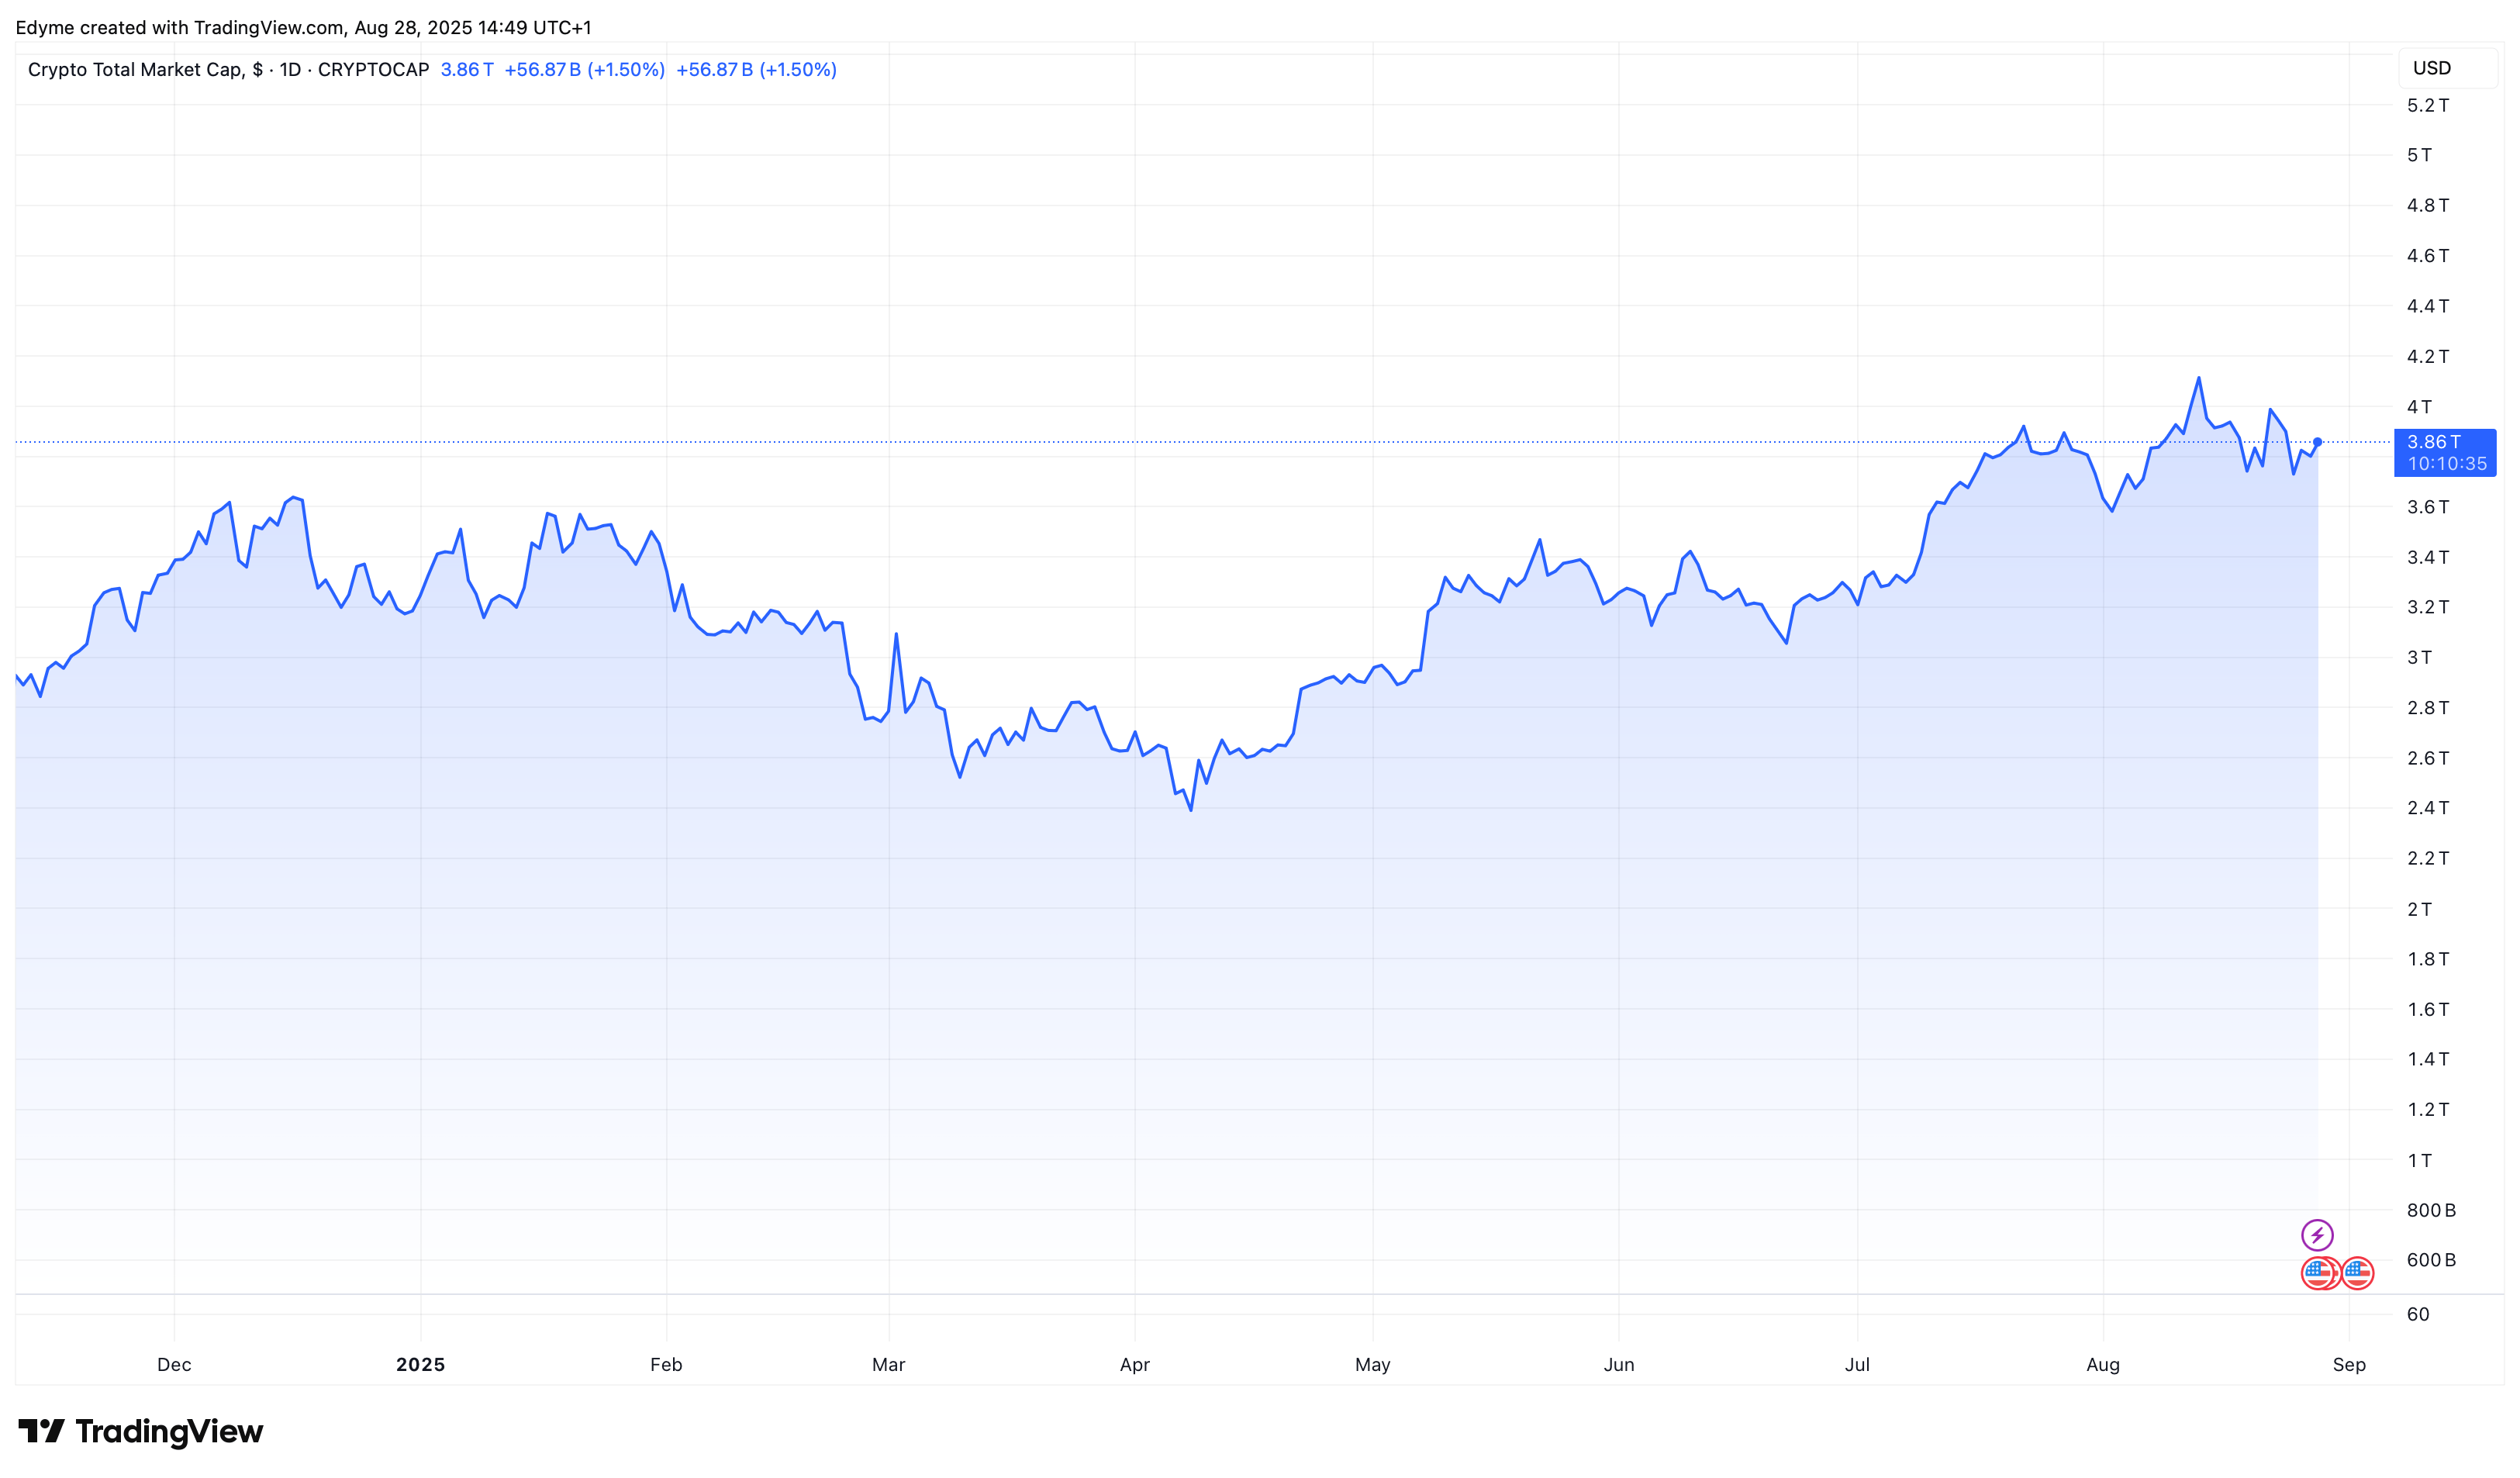Click the 4 T price scale label
Image resolution: width=2520 pixels, height=1478 pixels.
coord(2419,407)
